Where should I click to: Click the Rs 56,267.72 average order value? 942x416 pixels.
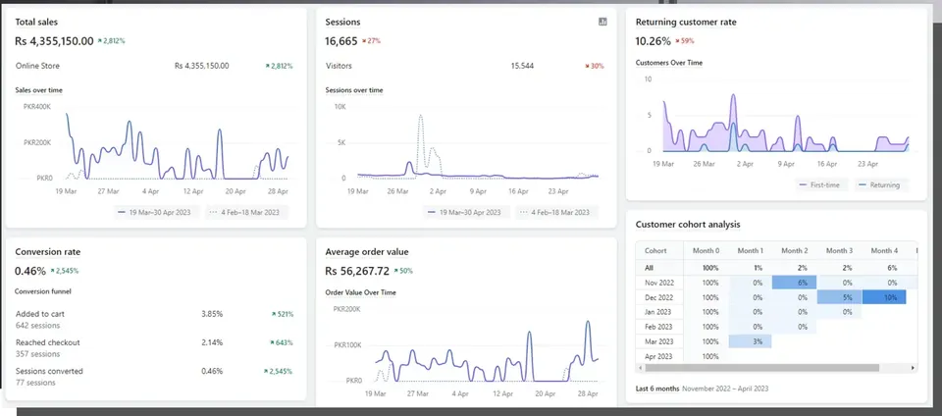(x=357, y=271)
